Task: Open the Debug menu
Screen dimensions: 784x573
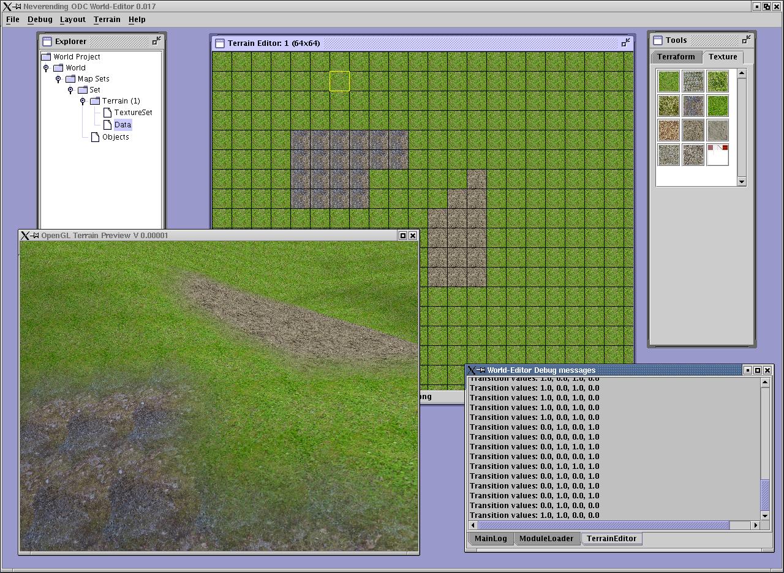Action: tap(40, 20)
